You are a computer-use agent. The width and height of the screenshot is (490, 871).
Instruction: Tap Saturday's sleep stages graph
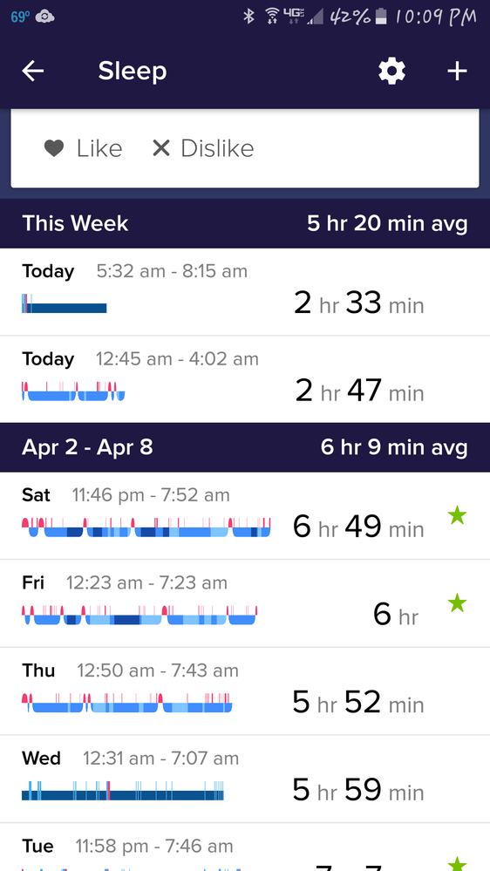point(146,527)
